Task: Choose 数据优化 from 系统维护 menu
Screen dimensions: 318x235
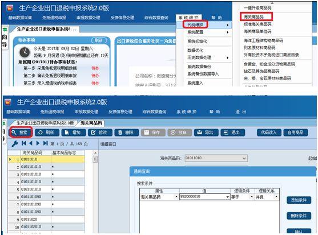Action: [195, 50]
